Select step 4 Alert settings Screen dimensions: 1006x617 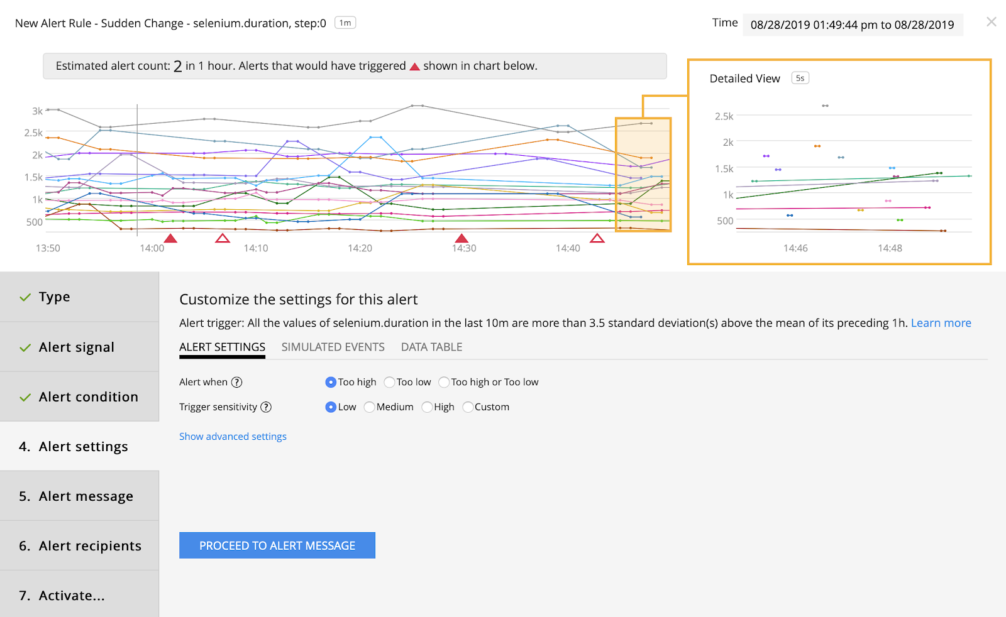click(x=79, y=446)
